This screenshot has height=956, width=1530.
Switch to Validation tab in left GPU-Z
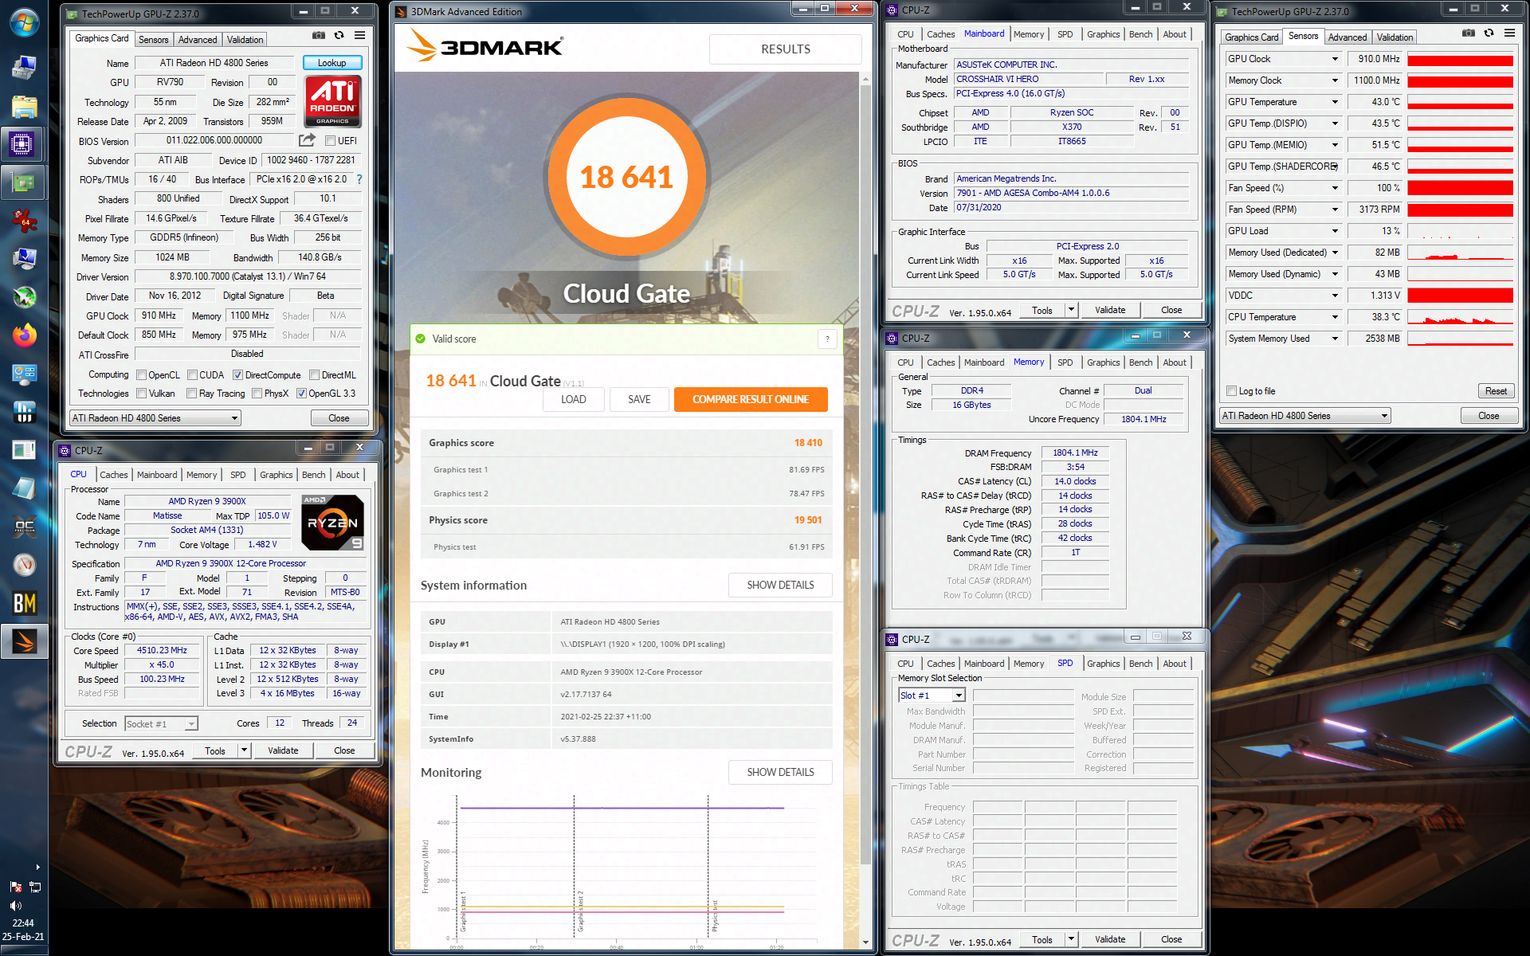click(245, 40)
